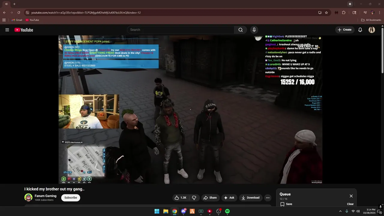The width and height of the screenshot is (384, 216).
Task: Open the YouTube guide hamburger menu
Action: (7, 30)
